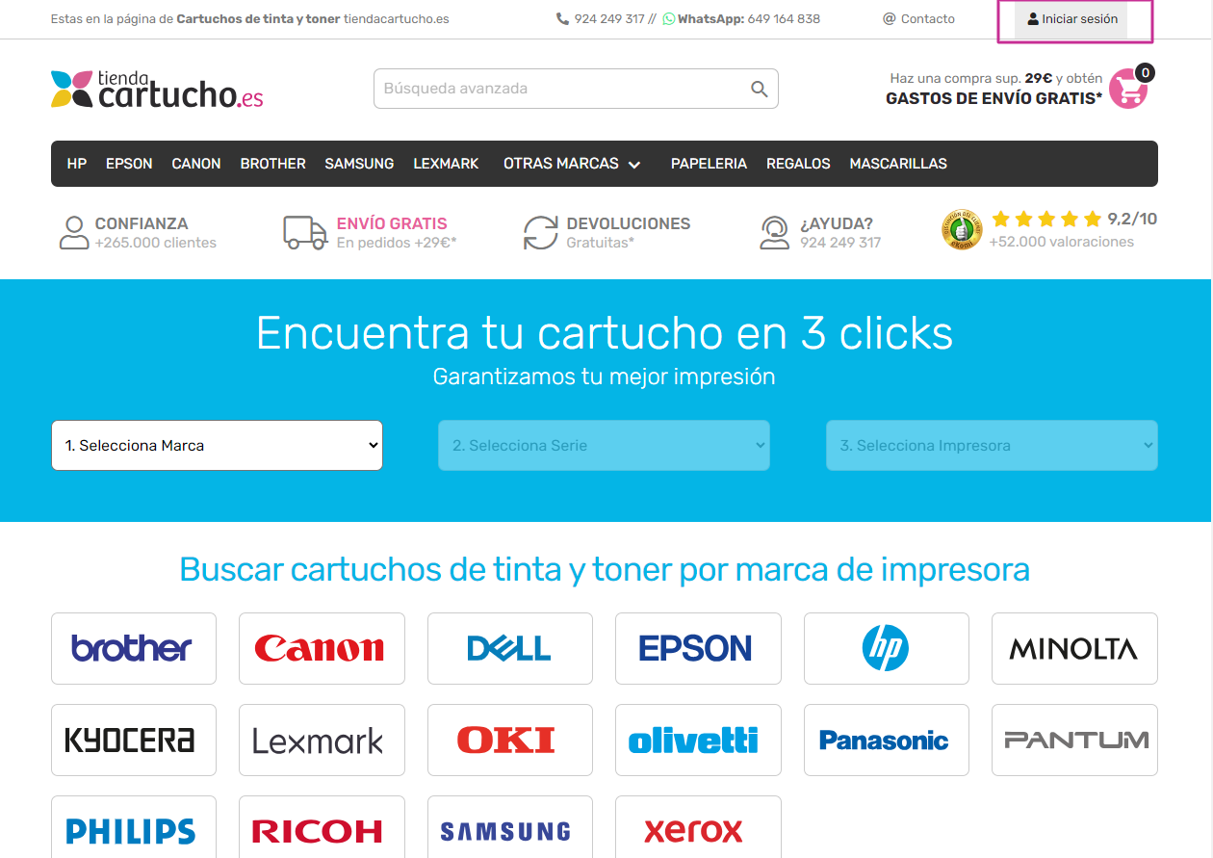Open the LEXMARK menu item
This screenshot has height=858, width=1213.
coord(446,164)
